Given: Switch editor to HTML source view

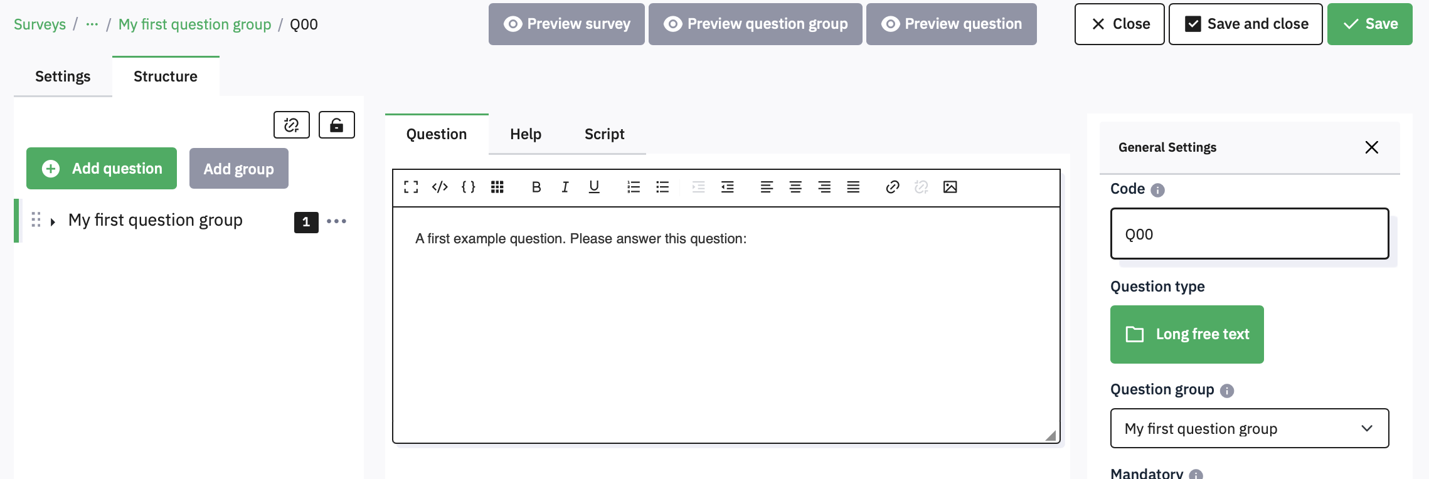Looking at the screenshot, I should click(x=440, y=187).
